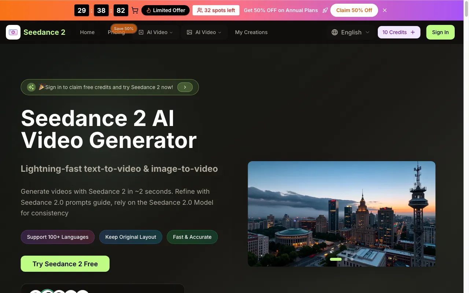Close the promo banner with X
Screen dimensions: 469x293
point(385,10)
